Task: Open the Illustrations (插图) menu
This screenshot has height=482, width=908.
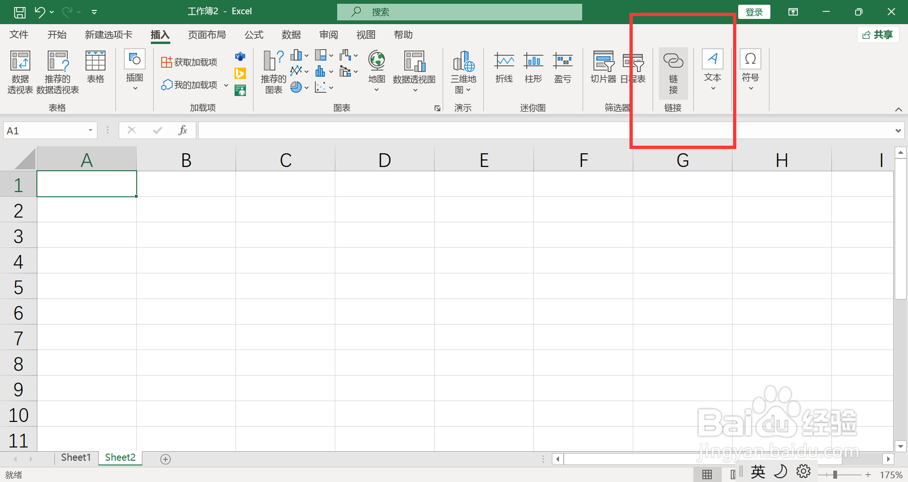Action: pos(135,71)
